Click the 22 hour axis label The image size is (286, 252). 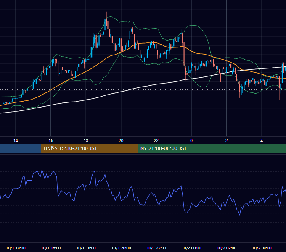[156, 141]
